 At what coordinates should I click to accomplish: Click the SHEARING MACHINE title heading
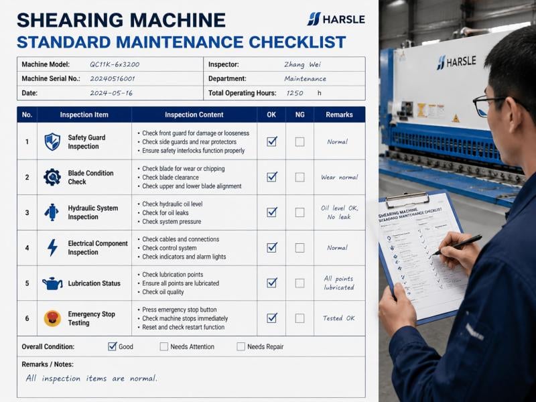click(121, 20)
